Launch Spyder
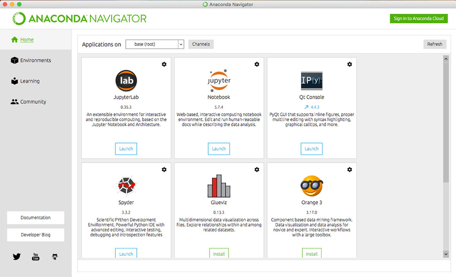Viewport: 456px width, 277px height. pyautogui.click(x=126, y=253)
